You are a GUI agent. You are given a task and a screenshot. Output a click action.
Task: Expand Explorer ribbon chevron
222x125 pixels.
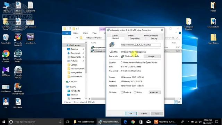tap(176, 33)
